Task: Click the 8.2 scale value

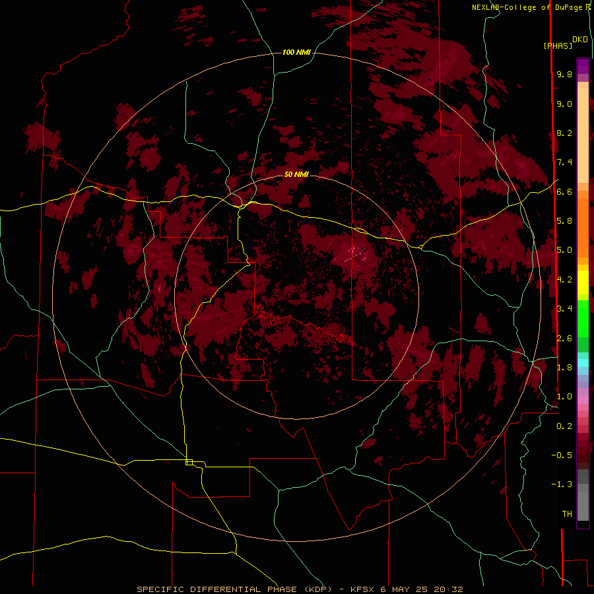Action: click(564, 133)
